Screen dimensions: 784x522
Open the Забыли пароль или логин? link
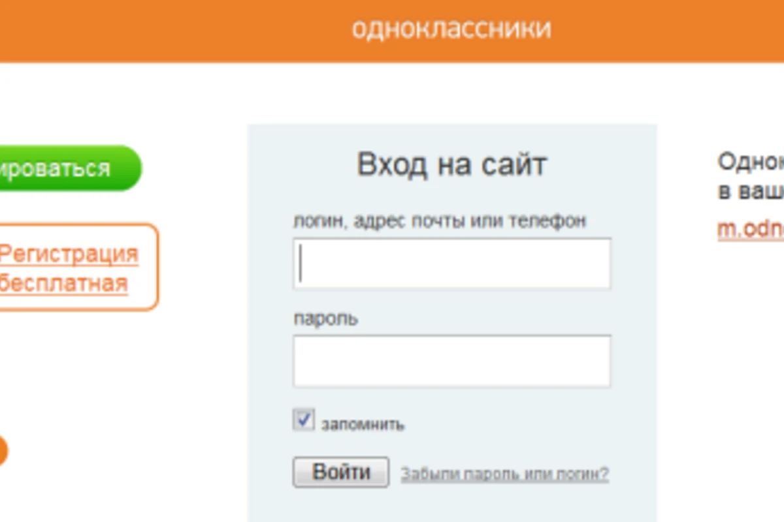(504, 474)
